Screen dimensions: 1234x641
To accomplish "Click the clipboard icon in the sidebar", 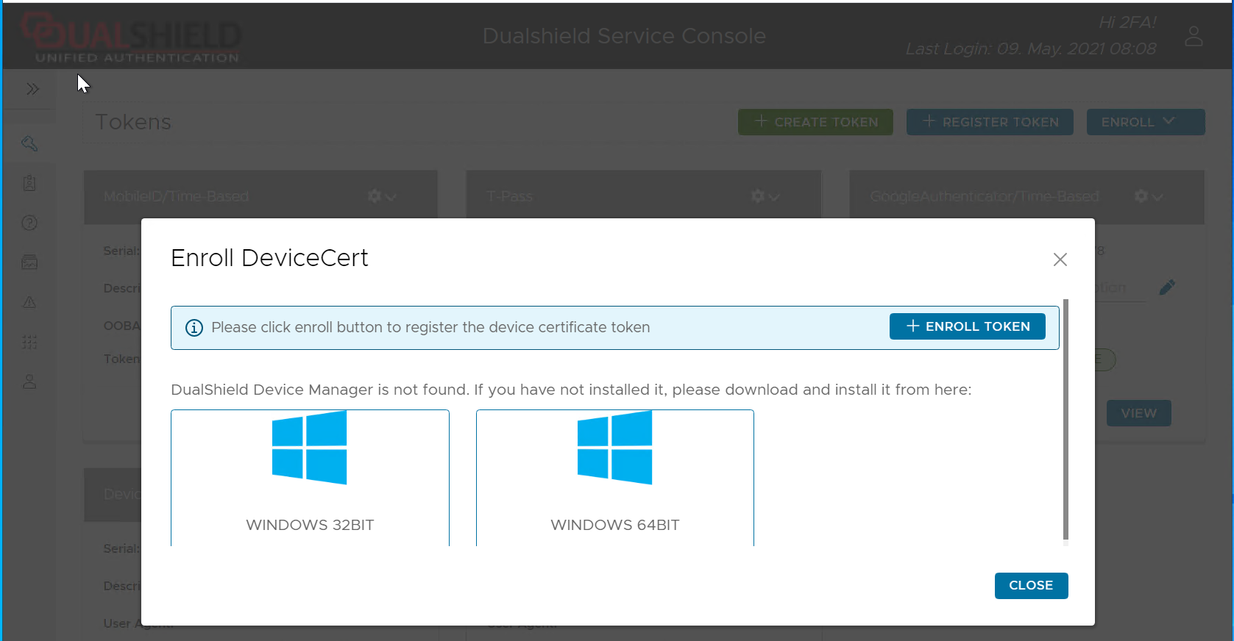I will point(29,183).
